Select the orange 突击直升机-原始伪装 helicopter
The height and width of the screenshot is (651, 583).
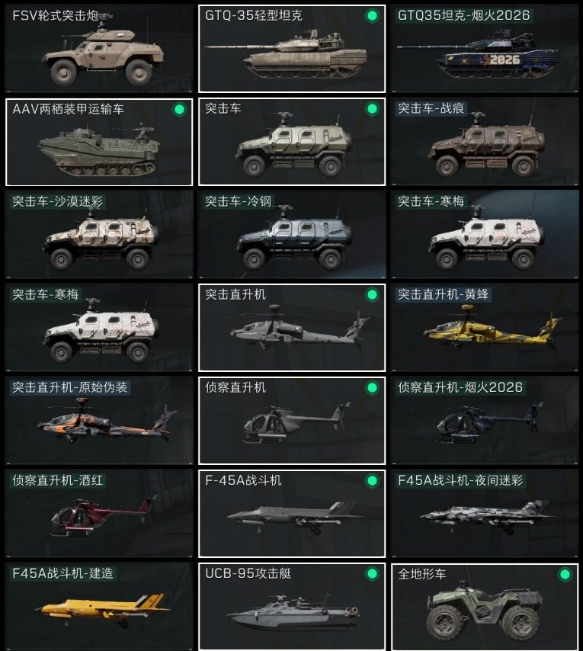pyautogui.click(x=99, y=421)
